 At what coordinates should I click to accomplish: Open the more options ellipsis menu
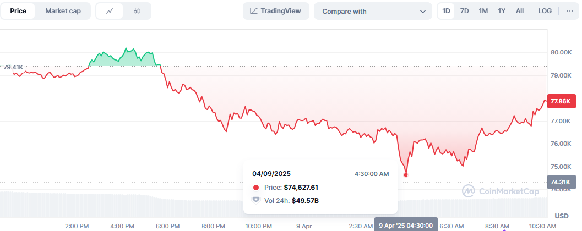pos(569,11)
